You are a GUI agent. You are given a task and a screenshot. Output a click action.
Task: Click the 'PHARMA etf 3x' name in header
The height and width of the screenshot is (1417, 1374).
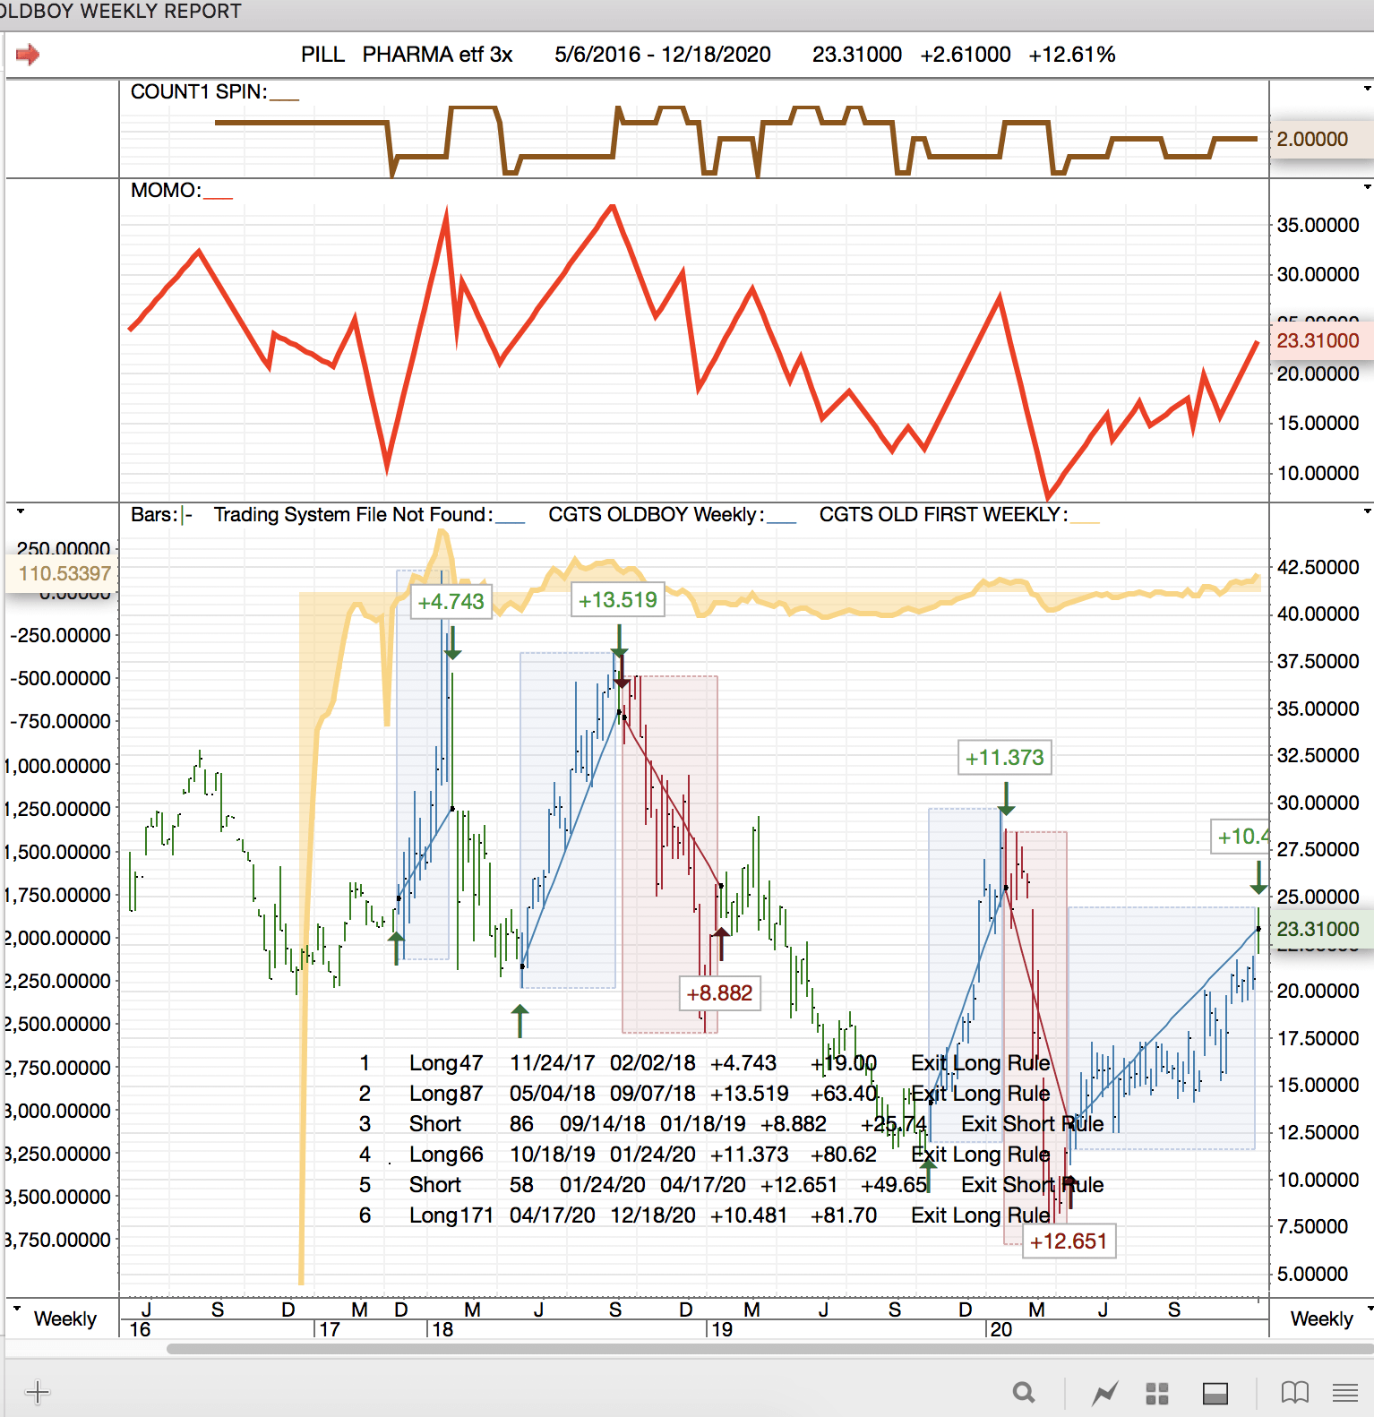(x=437, y=55)
